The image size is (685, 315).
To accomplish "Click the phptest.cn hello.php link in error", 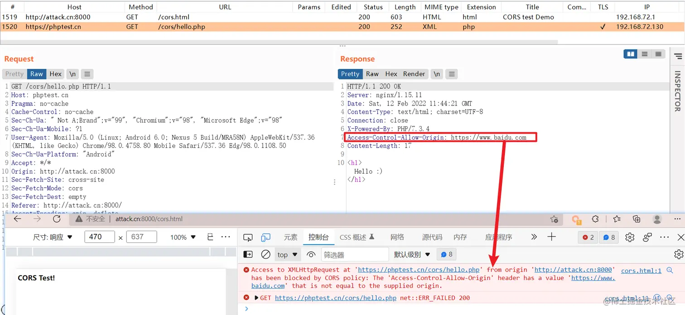I will click(419, 270).
